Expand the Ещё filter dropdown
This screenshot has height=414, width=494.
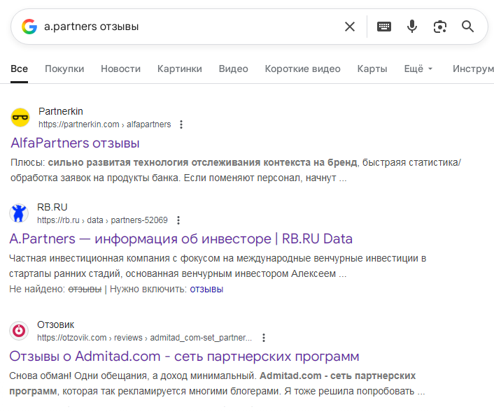click(418, 69)
